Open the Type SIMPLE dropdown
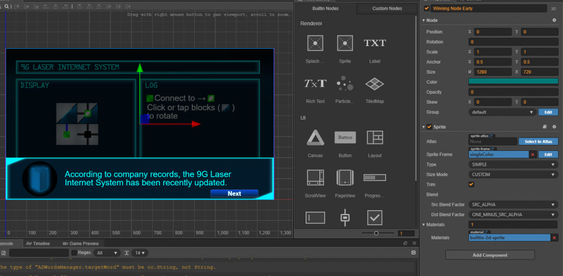Viewport: 563px width, 276px height. tap(513, 165)
